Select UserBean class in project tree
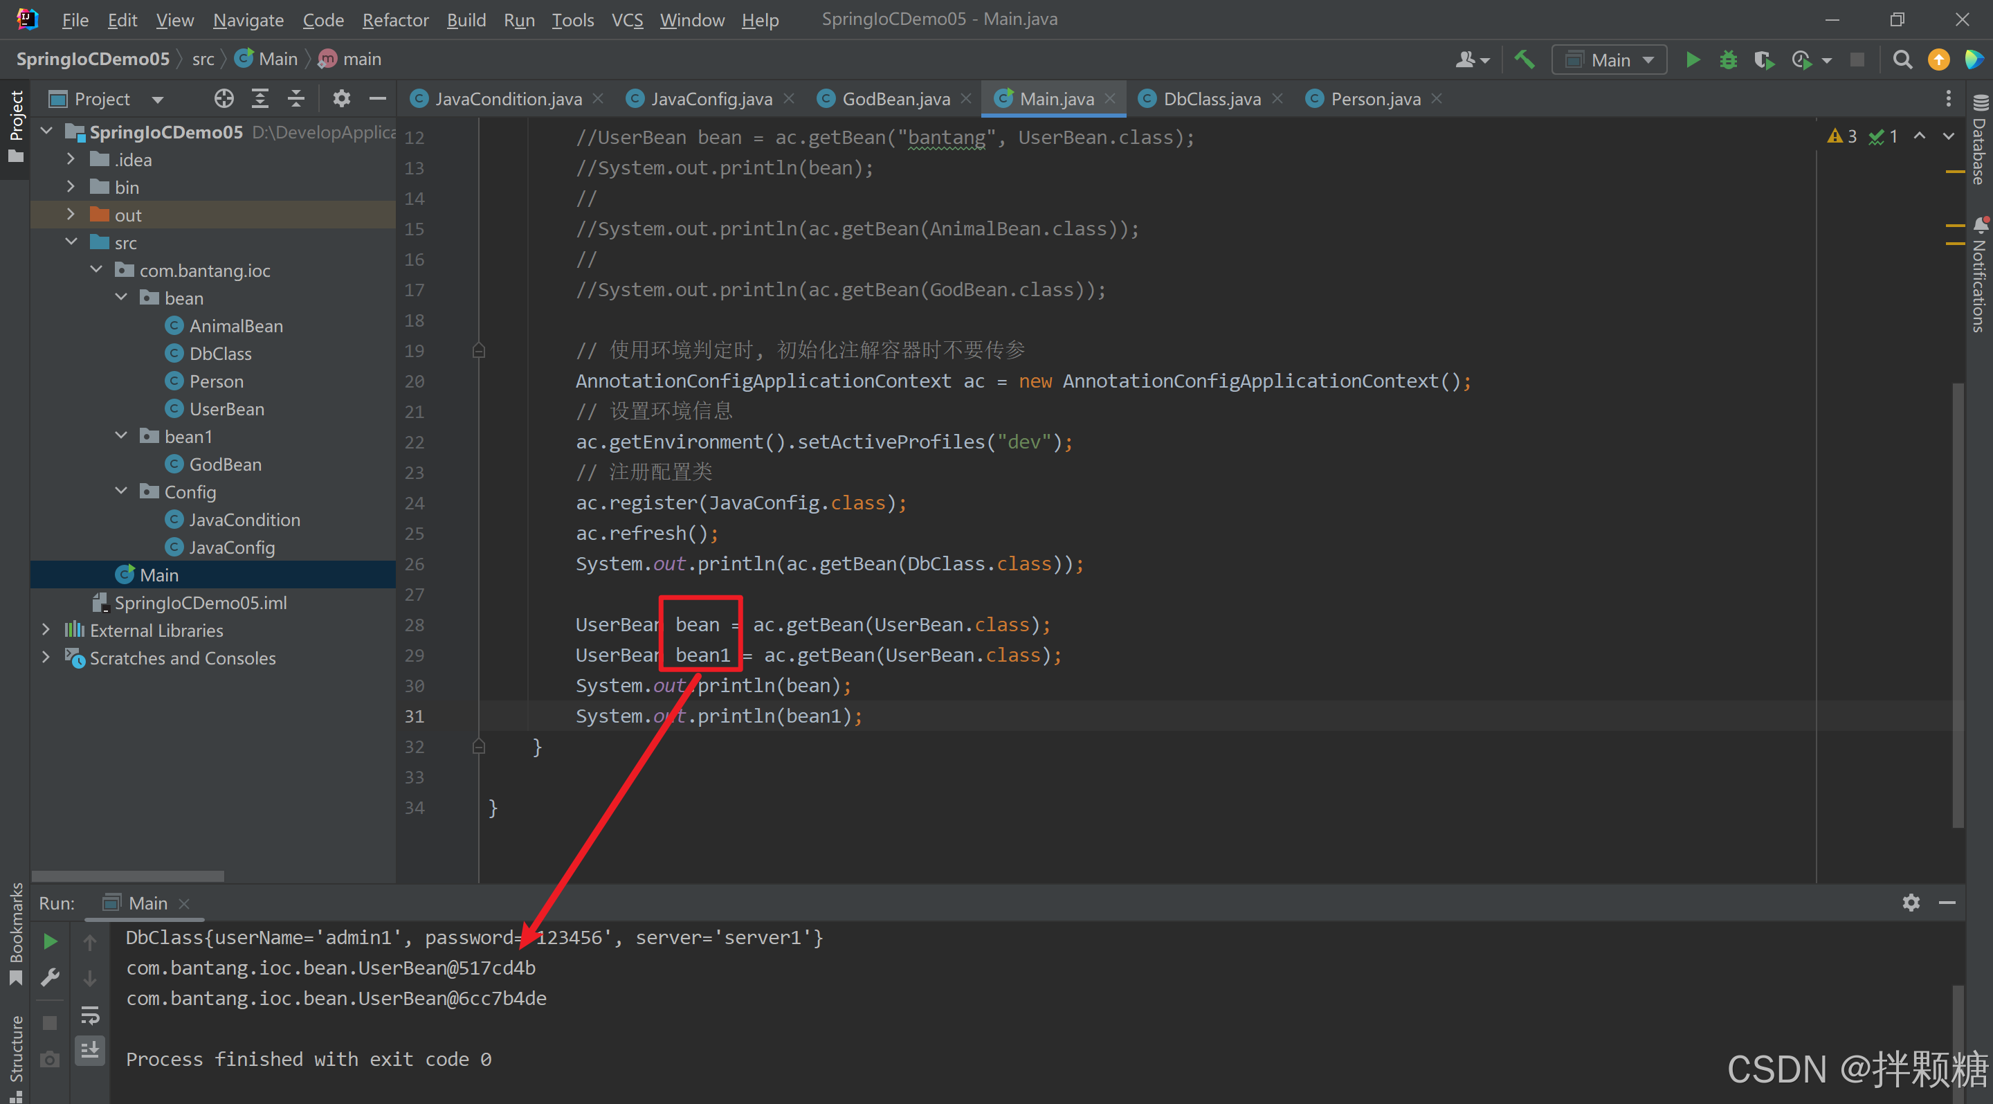 (226, 408)
